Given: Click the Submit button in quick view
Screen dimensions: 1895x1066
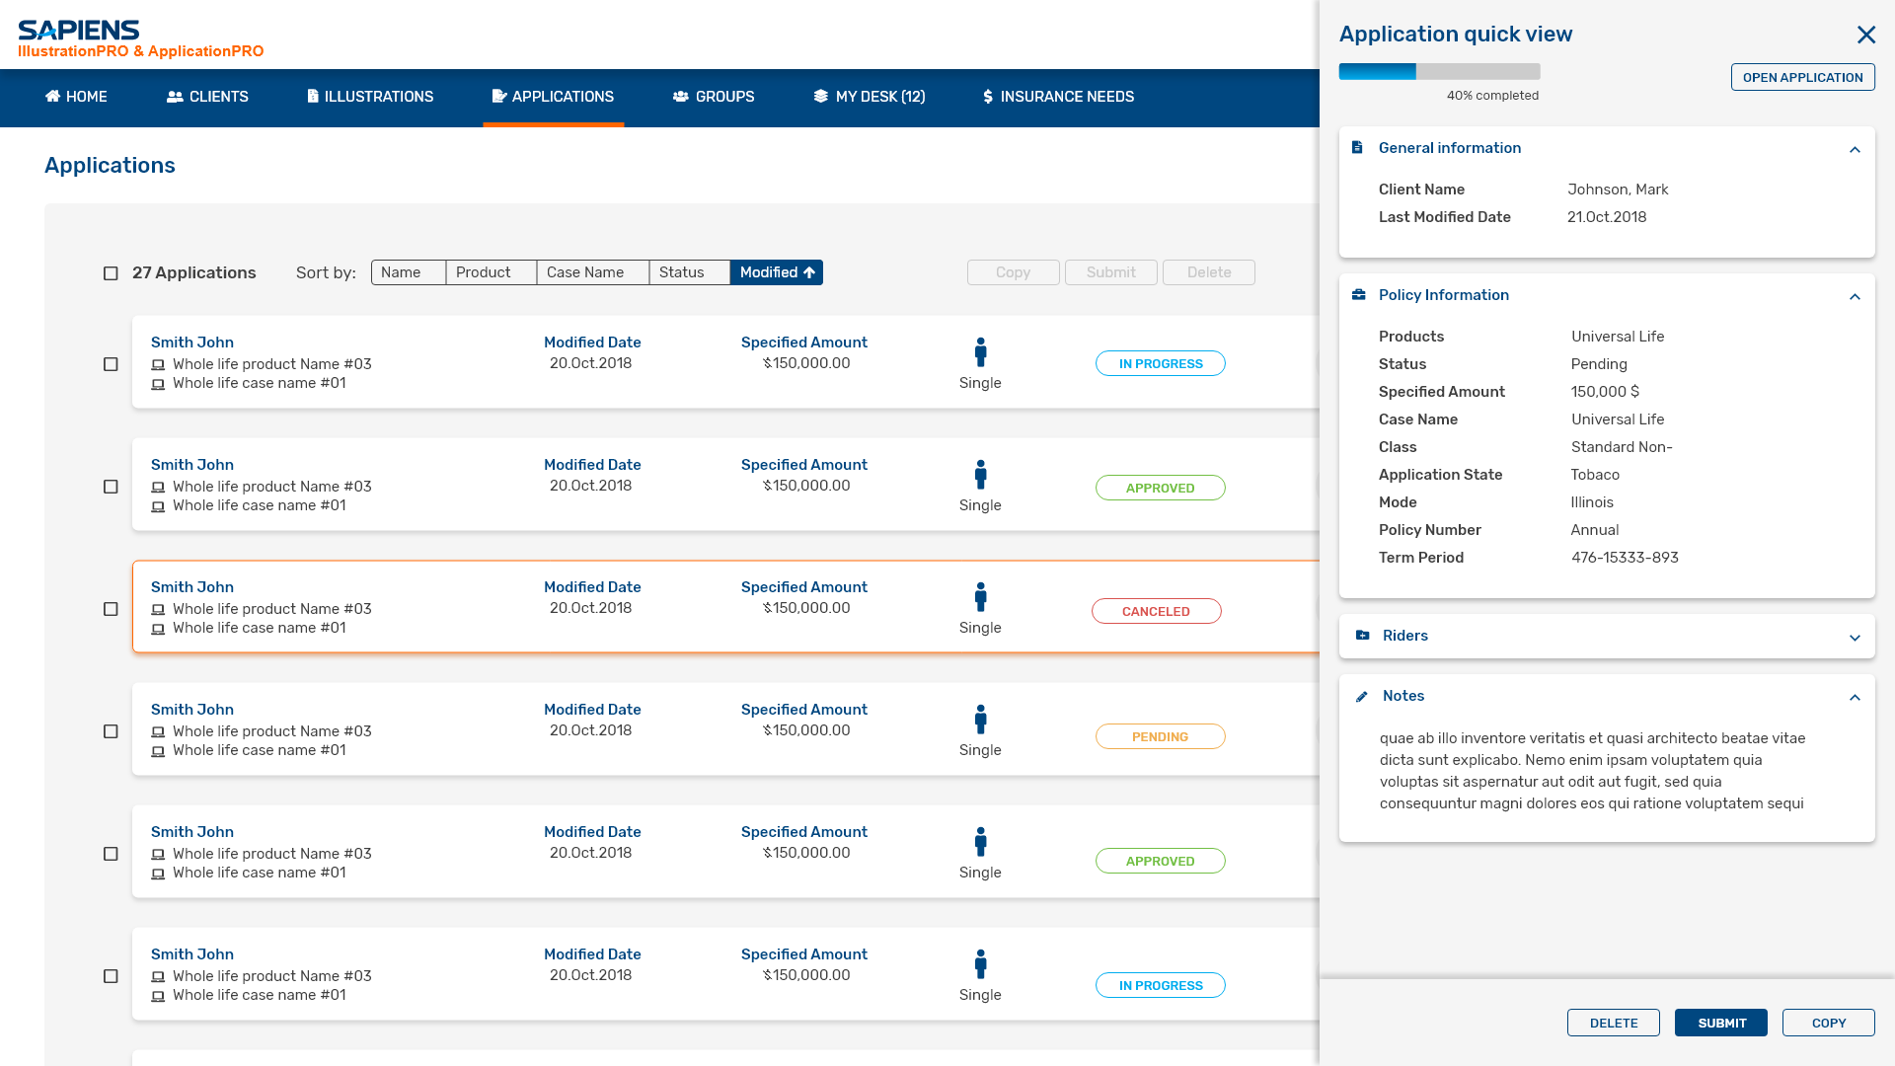Looking at the screenshot, I should (1720, 1023).
